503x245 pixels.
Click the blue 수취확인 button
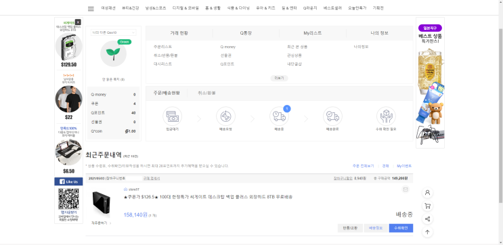[x=401, y=228]
